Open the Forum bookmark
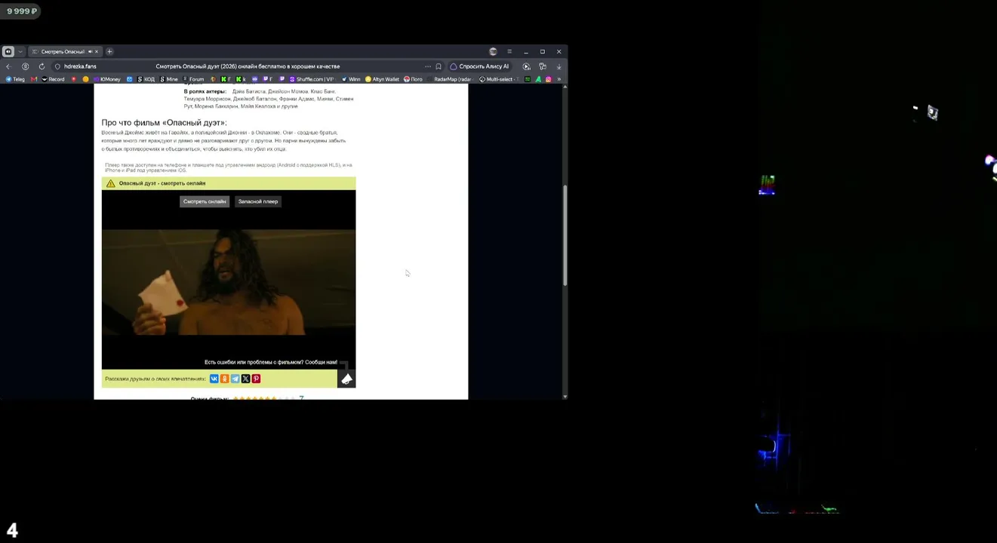The image size is (997, 543). tap(193, 79)
